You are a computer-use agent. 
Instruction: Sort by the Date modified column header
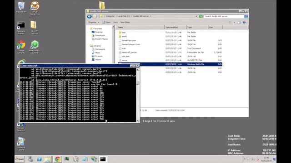tap(175, 27)
